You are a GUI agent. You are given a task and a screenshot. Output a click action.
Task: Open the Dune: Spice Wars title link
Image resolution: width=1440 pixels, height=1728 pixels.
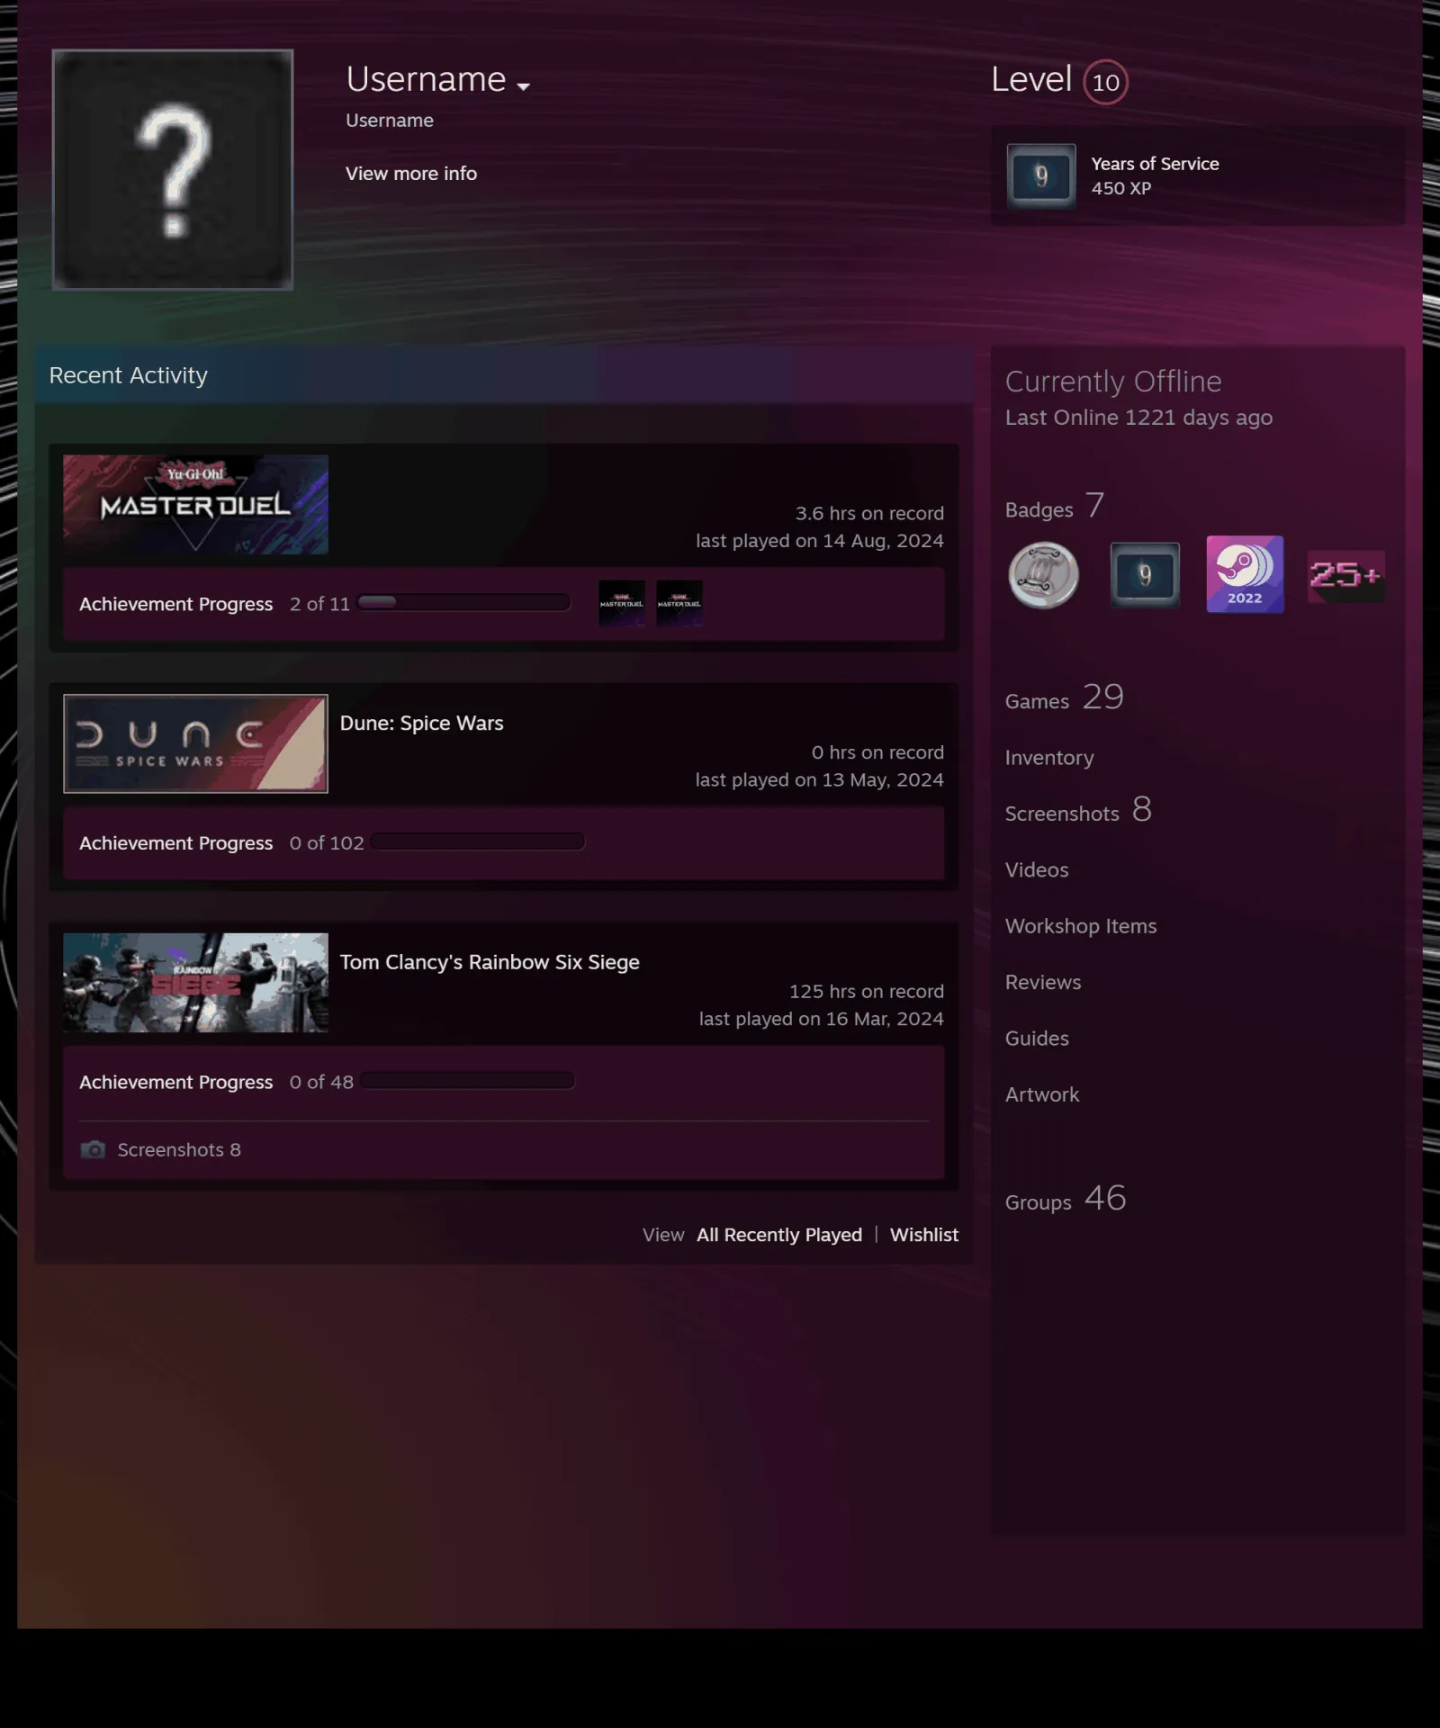(x=421, y=724)
